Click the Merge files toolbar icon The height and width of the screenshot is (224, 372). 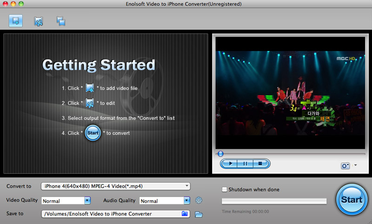pos(61,21)
